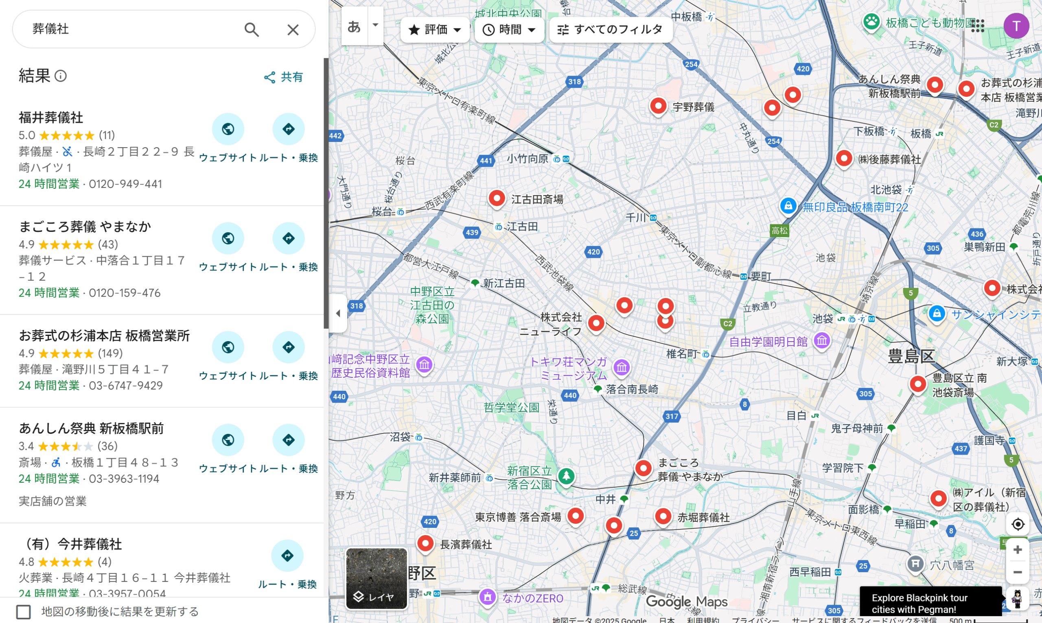Open Pegman Street View icon

tap(1017, 599)
